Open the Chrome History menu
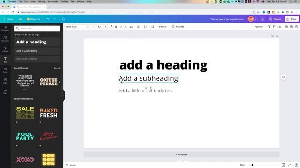300x168 pixels. click(x=42, y=1)
